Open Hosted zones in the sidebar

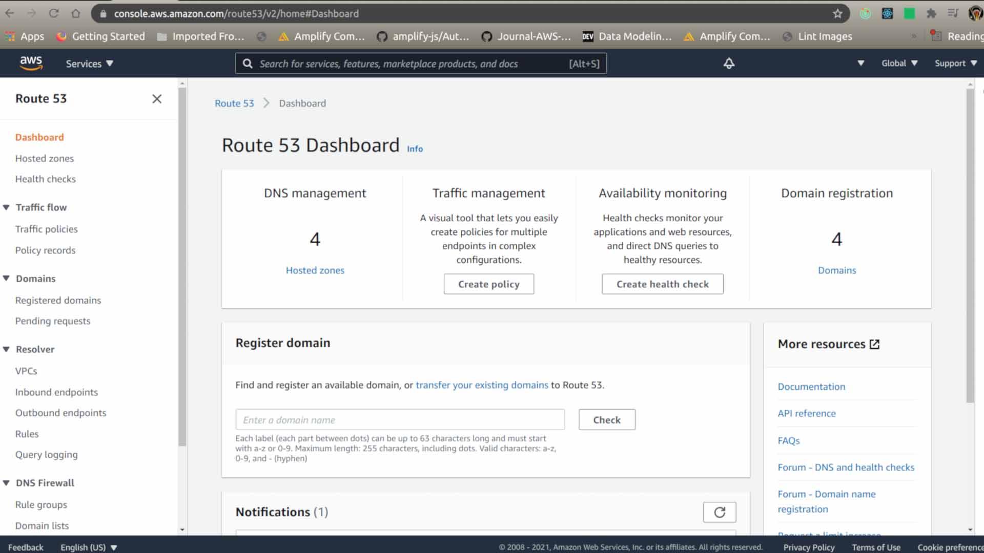pos(45,159)
